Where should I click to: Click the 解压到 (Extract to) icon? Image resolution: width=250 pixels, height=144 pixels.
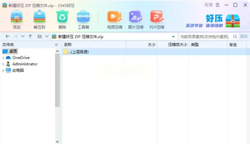coord(39,19)
